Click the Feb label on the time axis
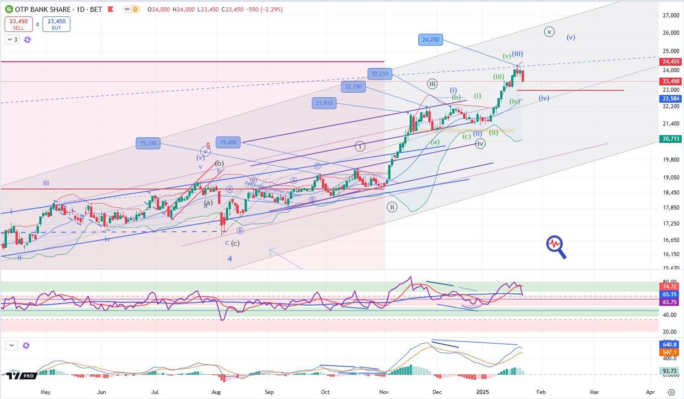This screenshot has height=399, width=684. 541,392
